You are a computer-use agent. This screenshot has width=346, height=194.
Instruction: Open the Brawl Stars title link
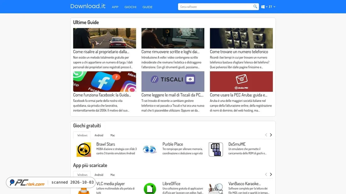point(105,144)
